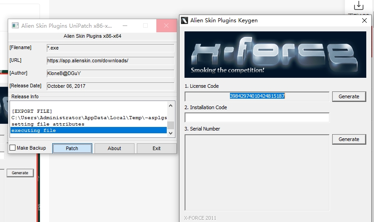Close the Alien Skin Plugins Keygen window
374x222 pixels.
[364, 20]
